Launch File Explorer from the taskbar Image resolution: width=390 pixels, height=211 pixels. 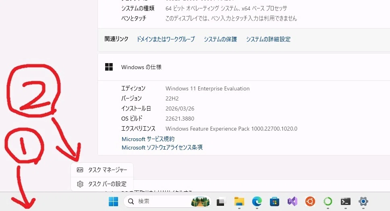click(239, 202)
